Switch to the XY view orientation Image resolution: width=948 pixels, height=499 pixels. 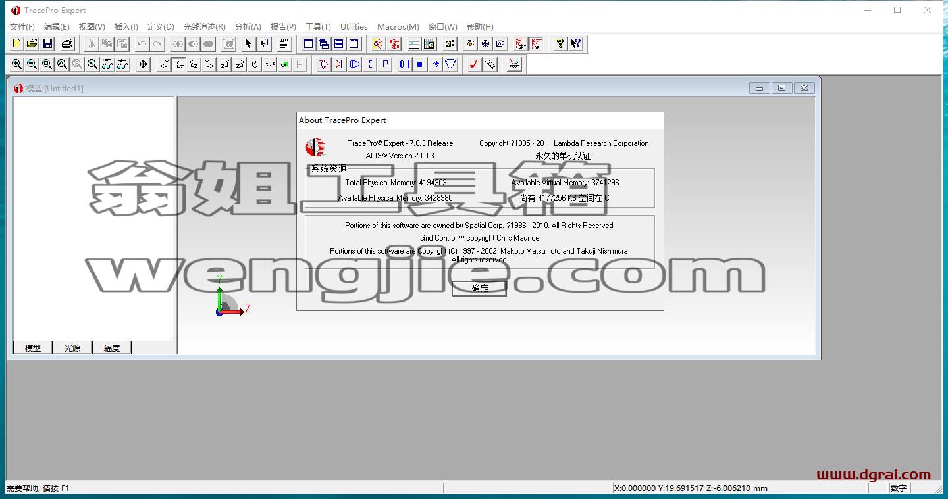click(164, 64)
